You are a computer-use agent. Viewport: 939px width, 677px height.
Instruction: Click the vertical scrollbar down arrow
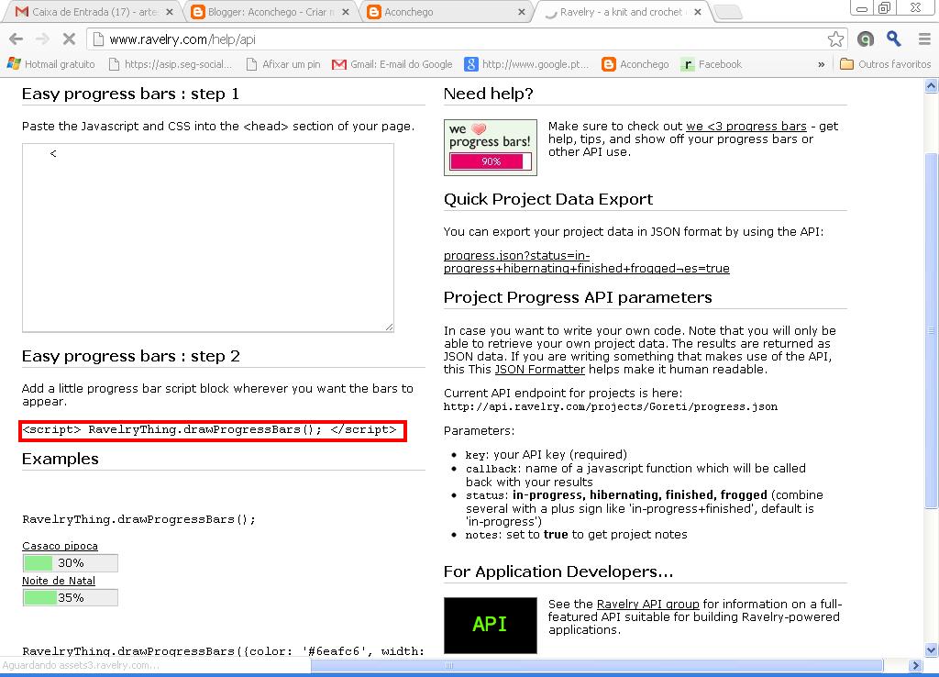[x=932, y=650]
